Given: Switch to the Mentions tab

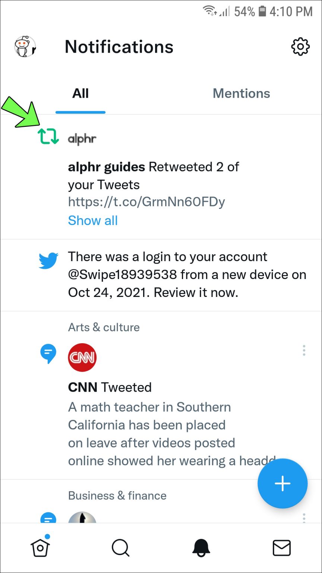Looking at the screenshot, I should [x=241, y=93].
